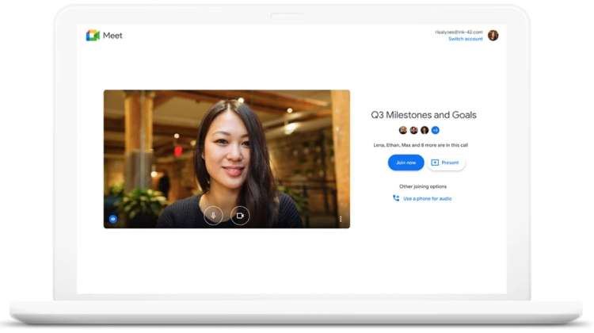Image resolution: width=594 pixels, height=333 pixels.
Task: Mute the microphone in video preview
Action: 213,216
